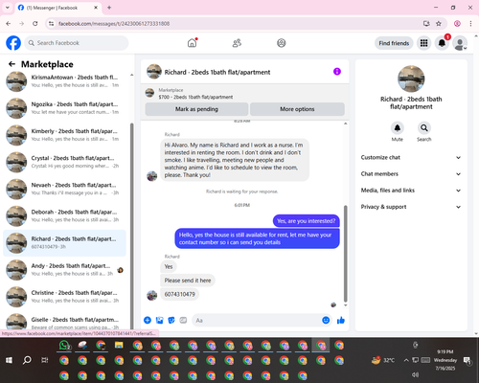Open more actions plus icon
Screen dimensions: 479x383
point(148,320)
